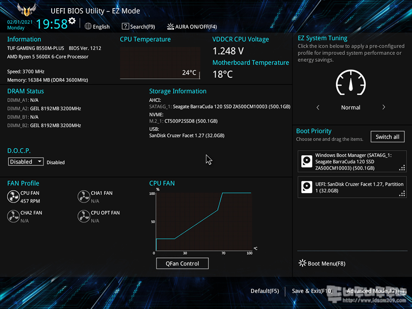Click the 18°C motherboard temperature value
Screen dimensions: 412x309
(x=222, y=74)
